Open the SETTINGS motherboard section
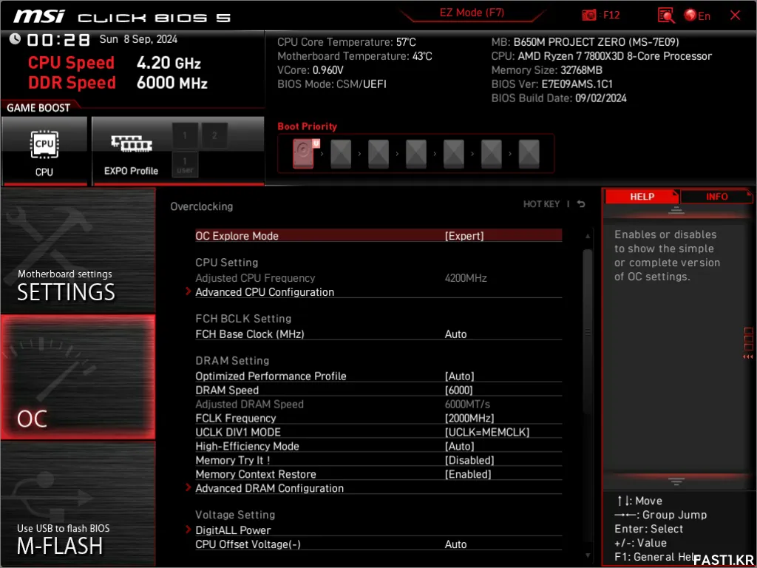The width and height of the screenshot is (757, 568). (78, 251)
